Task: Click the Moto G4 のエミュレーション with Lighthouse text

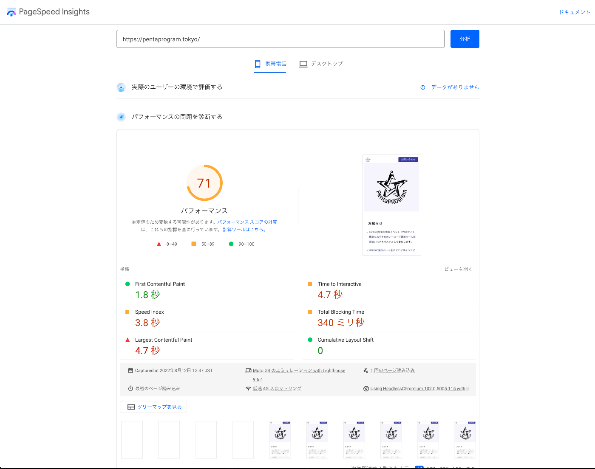Action: [299, 371]
